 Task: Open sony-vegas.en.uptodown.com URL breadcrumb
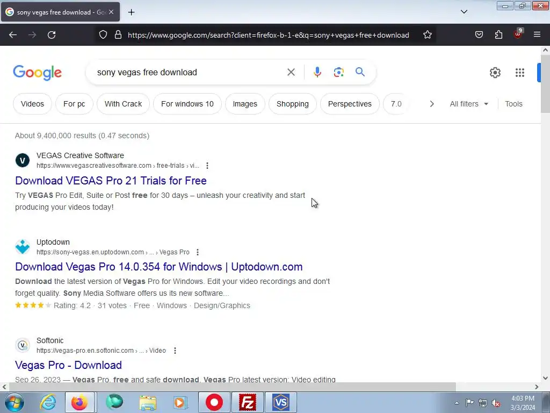tap(113, 252)
